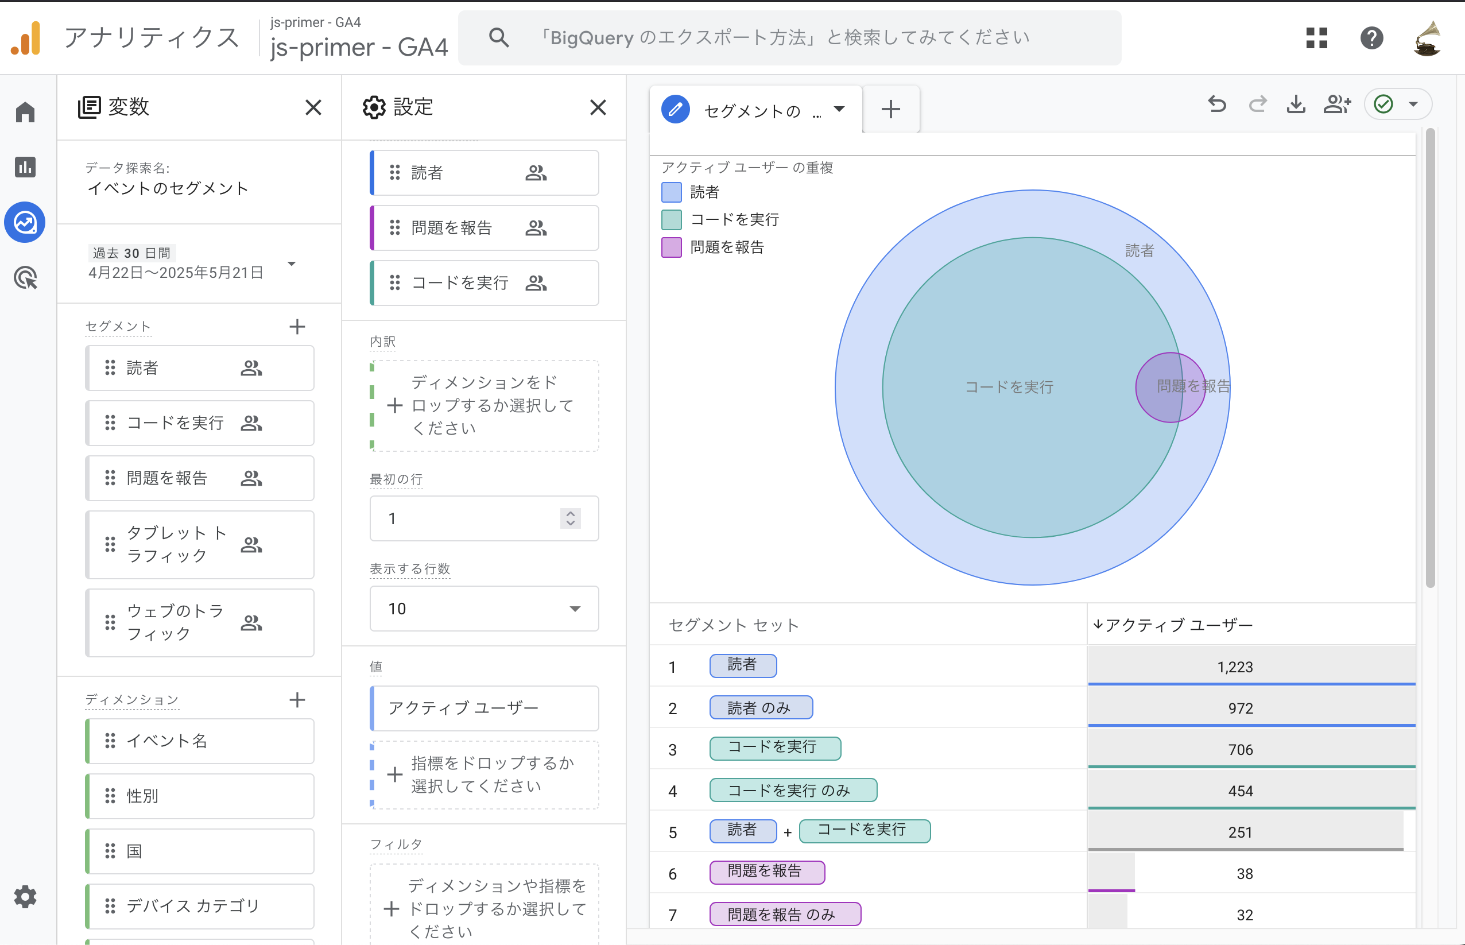Click the 読者 segment comparison in 設定 panel
This screenshot has height=945, width=1465.
[485, 173]
